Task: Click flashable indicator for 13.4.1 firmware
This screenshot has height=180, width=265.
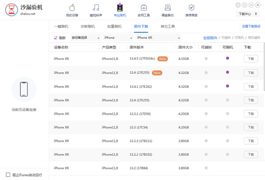Action: (227, 86)
